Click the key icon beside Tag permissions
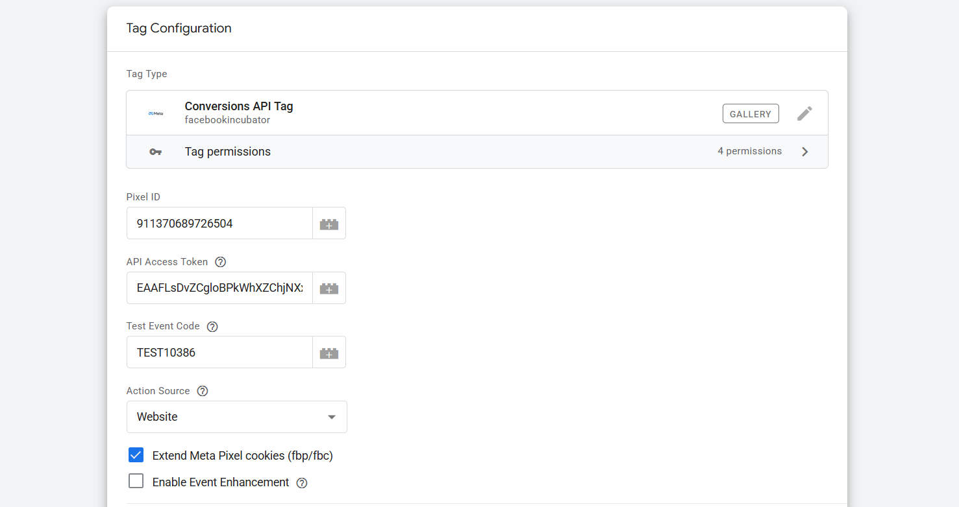The image size is (959, 507). tap(155, 152)
